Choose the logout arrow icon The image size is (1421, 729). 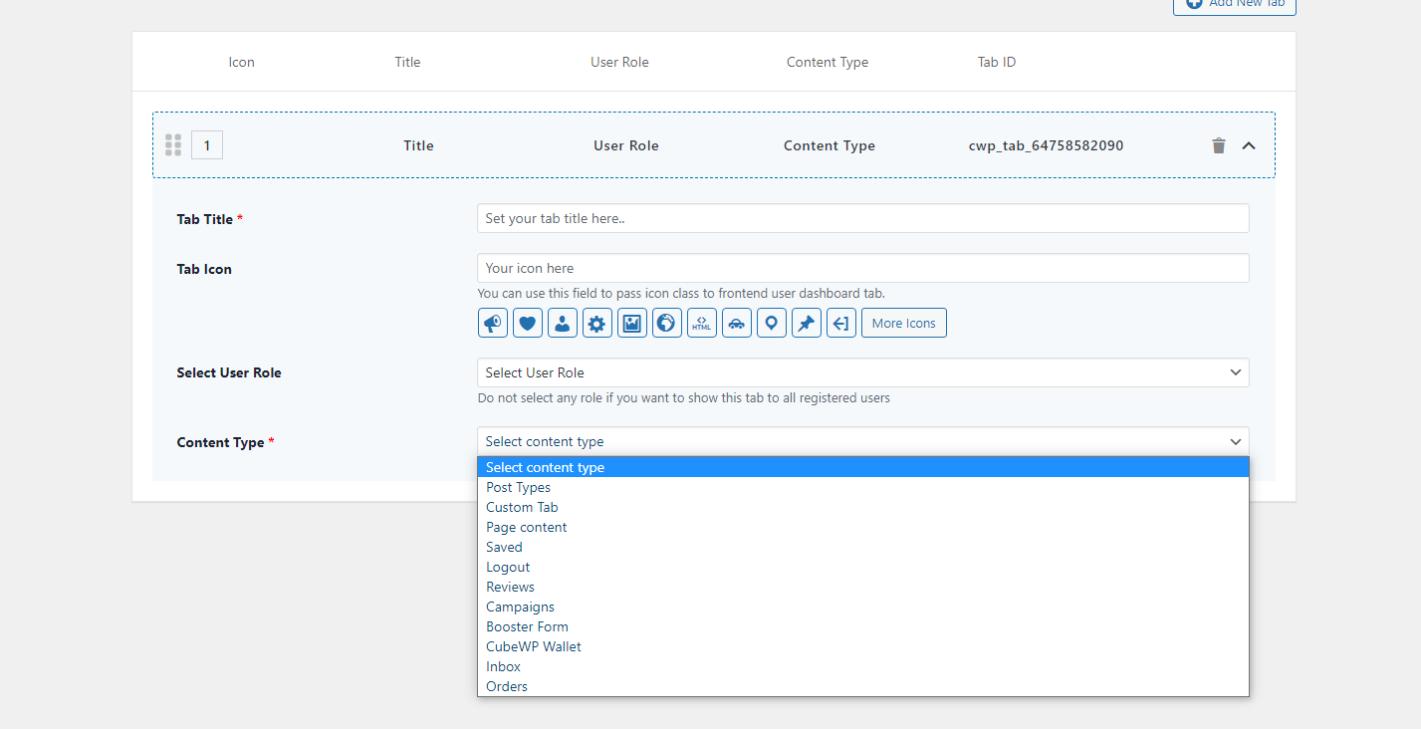841,323
